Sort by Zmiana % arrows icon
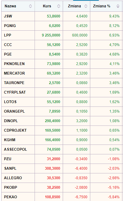Viewport: 123px width, 201px height. pos(118,6)
